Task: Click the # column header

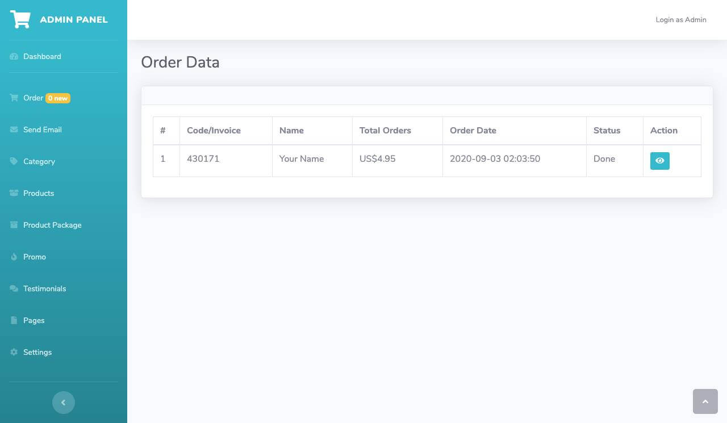Action: pos(166,131)
